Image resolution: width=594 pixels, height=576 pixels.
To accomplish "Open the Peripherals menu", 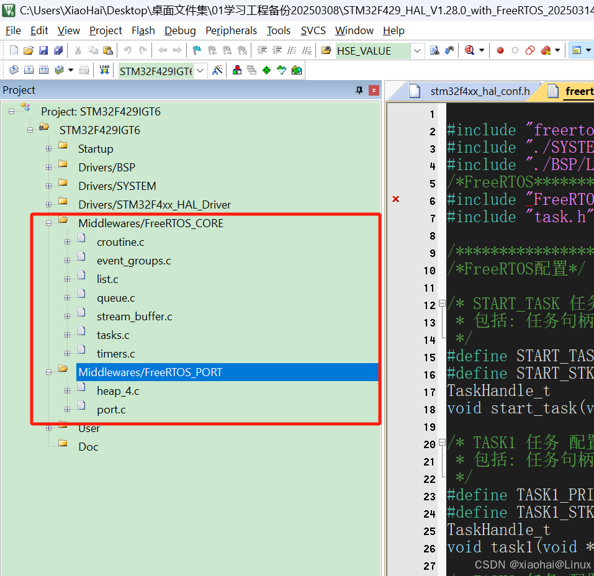I will (x=231, y=30).
